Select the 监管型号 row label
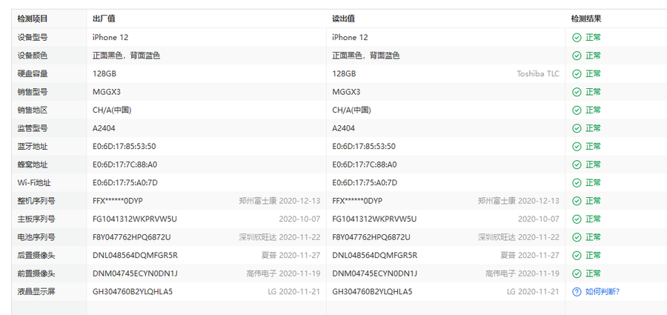The width and height of the screenshot is (667, 315). pyautogui.click(x=33, y=128)
